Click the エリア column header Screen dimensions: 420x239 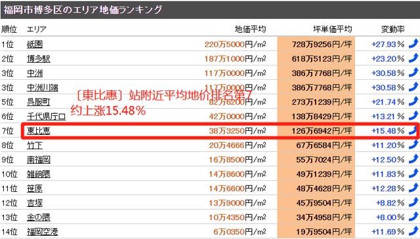click(x=37, y=29)
